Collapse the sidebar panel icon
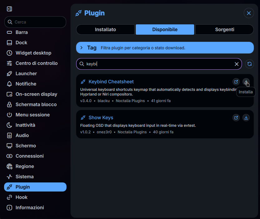Screen dimensions: 260x219 9,9
